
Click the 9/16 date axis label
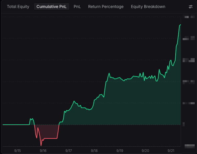[43, 151]
